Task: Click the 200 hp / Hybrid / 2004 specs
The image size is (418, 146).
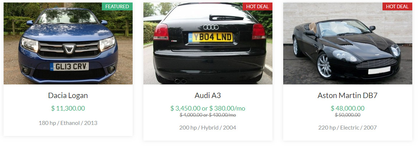Action: coord(208,128)
